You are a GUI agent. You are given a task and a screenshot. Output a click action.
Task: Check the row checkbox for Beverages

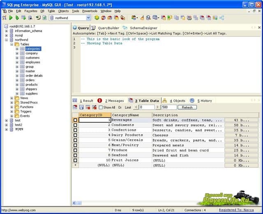tap(75, 120)
